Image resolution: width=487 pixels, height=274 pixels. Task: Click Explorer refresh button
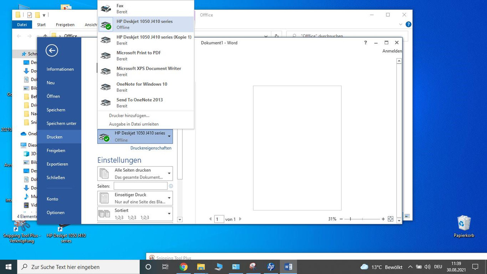(x=276, y=36)
